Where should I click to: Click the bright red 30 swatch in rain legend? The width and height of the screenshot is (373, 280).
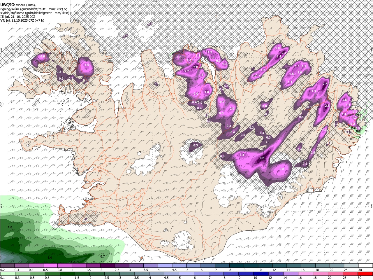tap(365, 274)
